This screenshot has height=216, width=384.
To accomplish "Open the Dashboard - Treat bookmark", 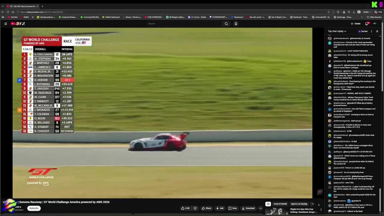I will pyautogui.click(x=299, y=17).
